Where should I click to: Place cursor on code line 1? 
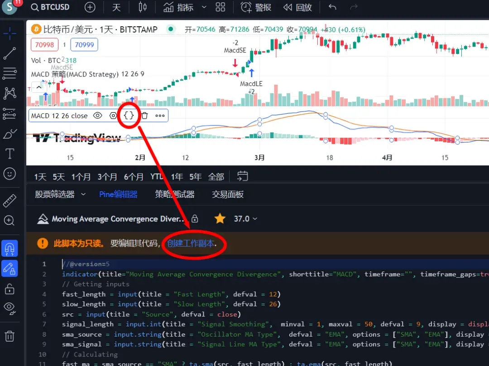[x=275, y=264]
